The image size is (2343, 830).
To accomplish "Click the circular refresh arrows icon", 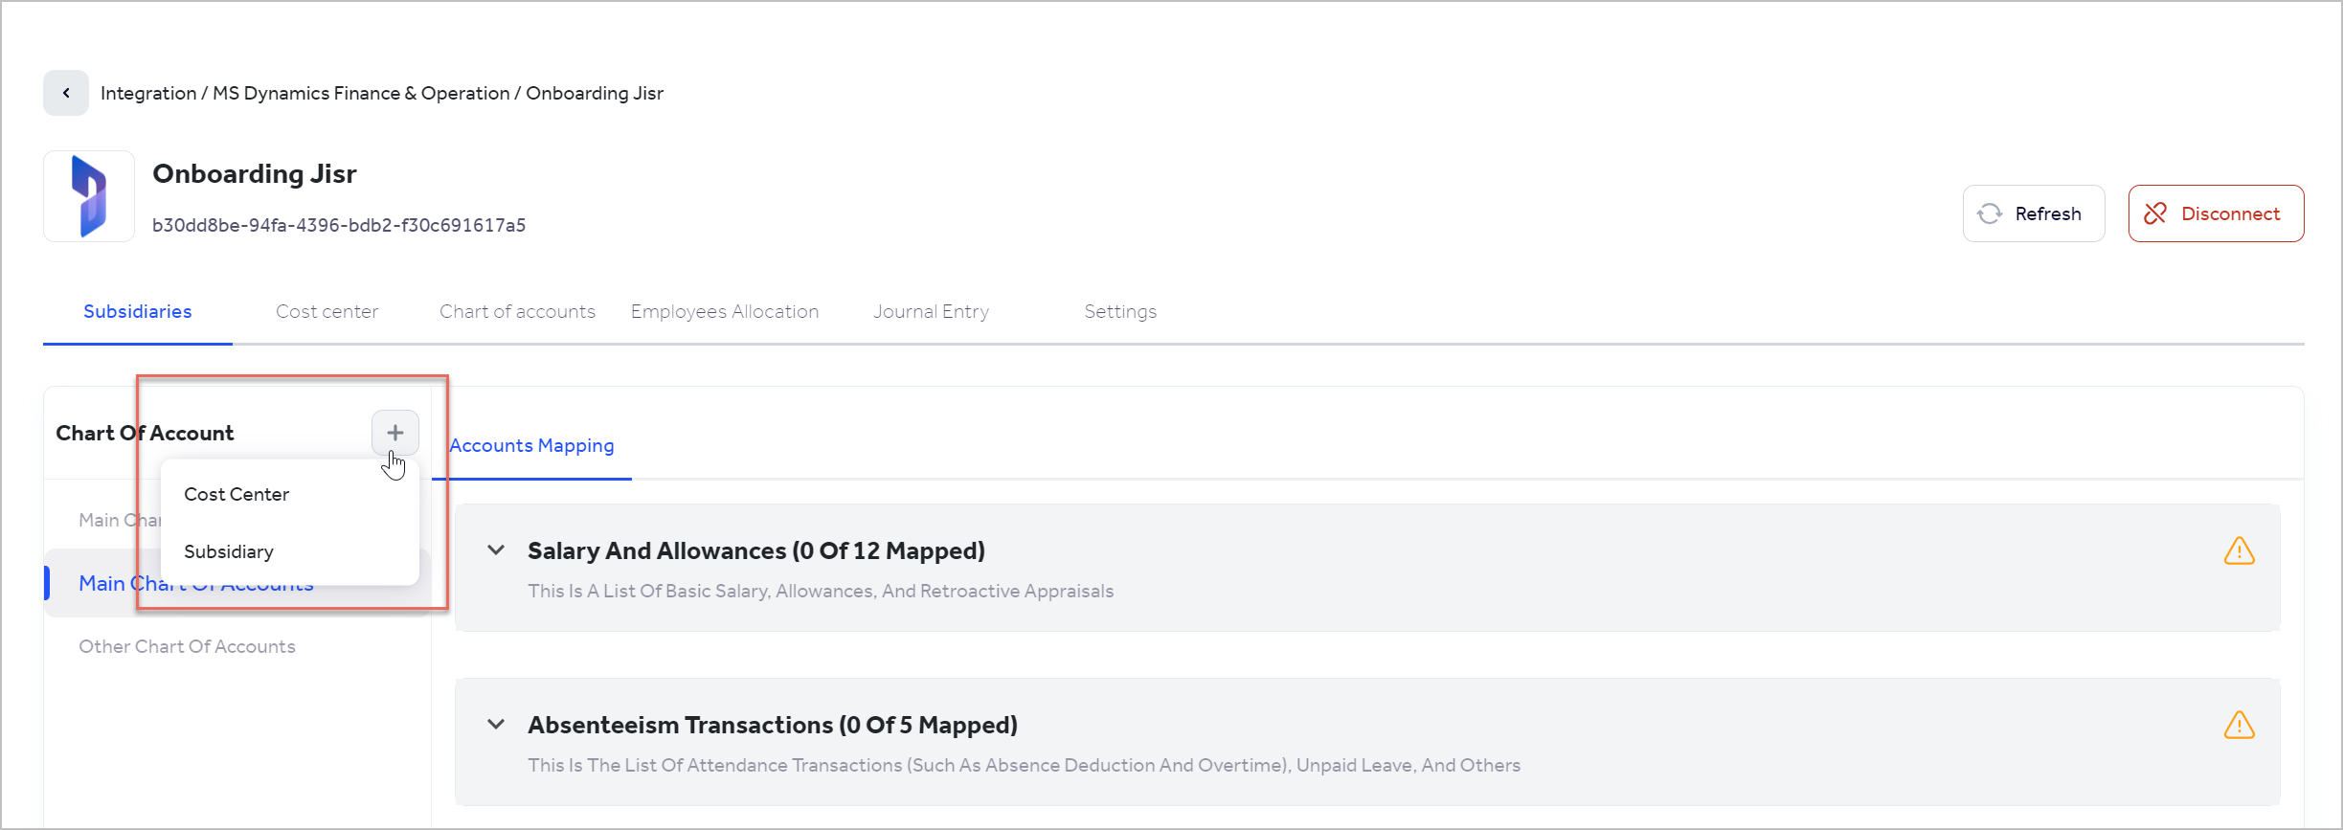I will point(1991,213).
